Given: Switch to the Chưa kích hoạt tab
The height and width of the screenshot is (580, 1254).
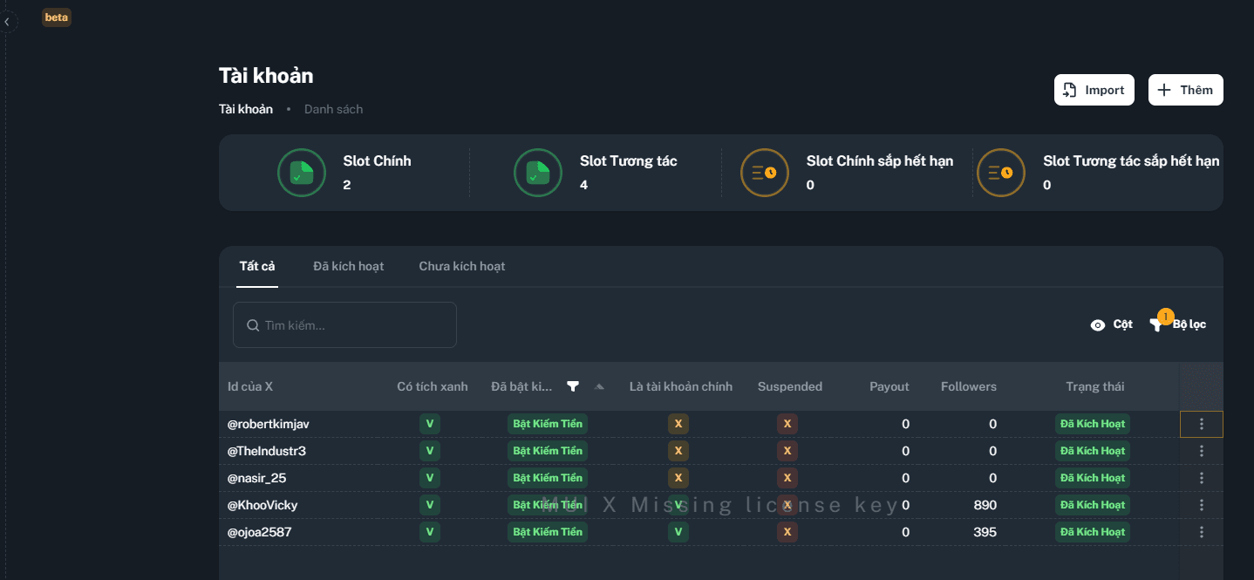Looking at the screenshot, I should coord(461,266).
